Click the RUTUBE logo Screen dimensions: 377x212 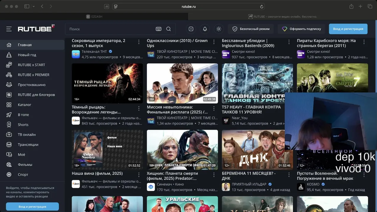point(36,28)
